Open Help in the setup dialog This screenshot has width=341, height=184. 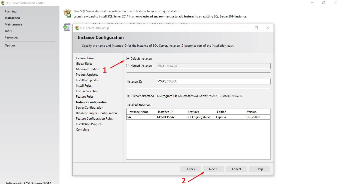coord(259,169)
